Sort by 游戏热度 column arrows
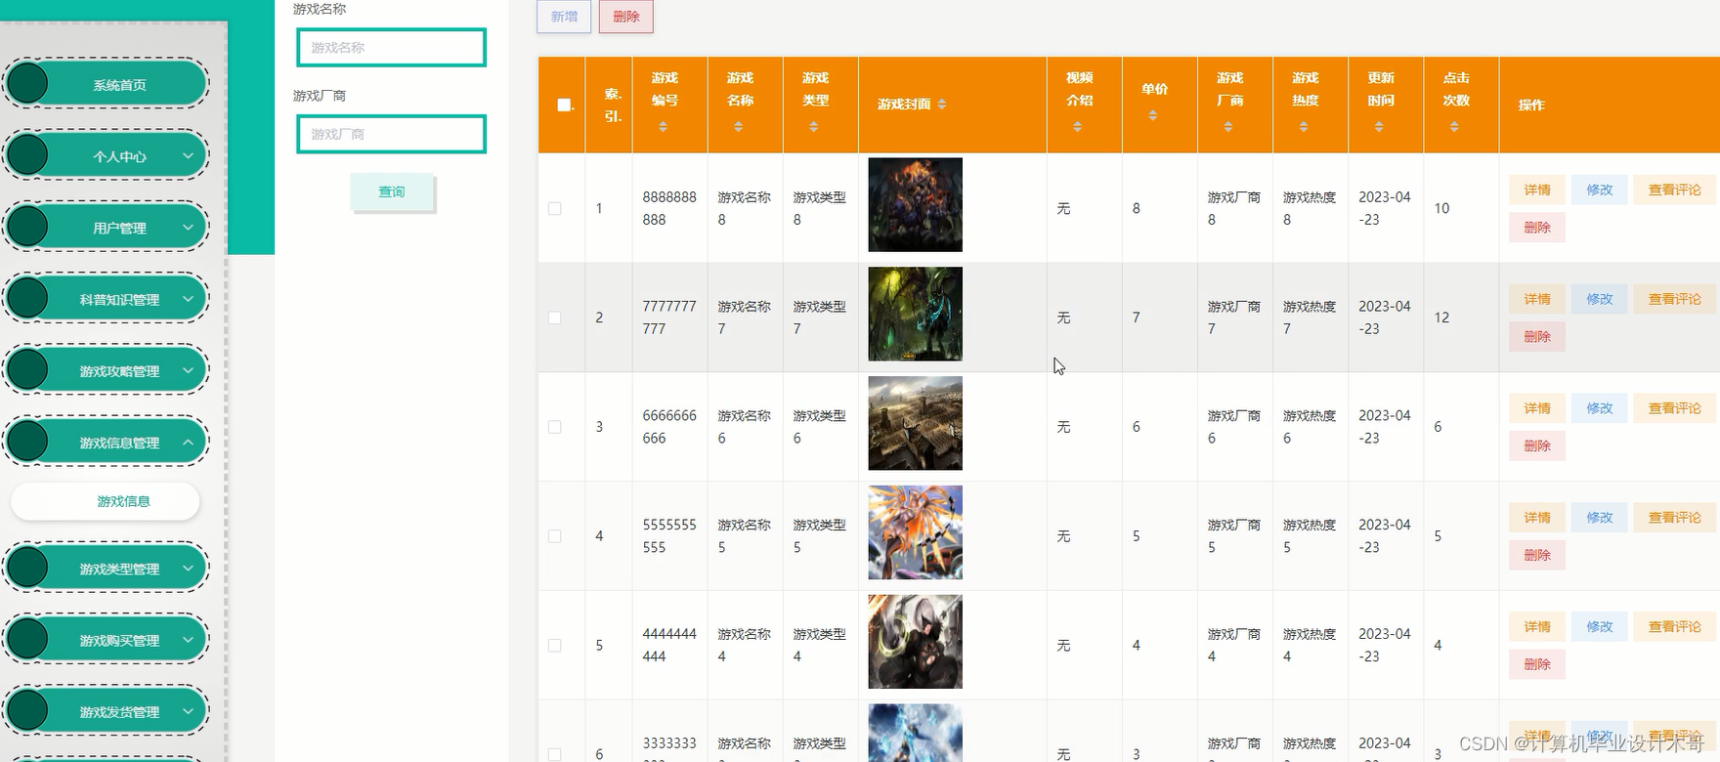1720x762 pixels. pyautogui.click(x=1304, y=127)
